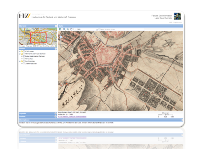This screenshot has width=198, height=149.
Task: Click the Labor Geoinformatik text
Action: point(163,18)
